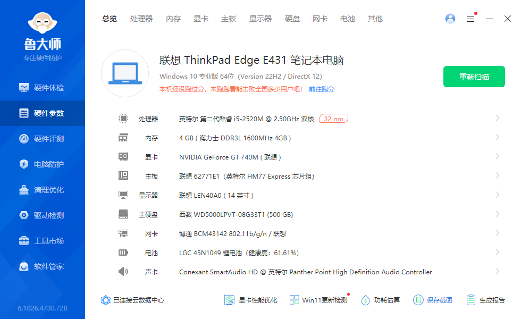
Task: Expand the 网卡 row chevron
Action: coord(498,233)
